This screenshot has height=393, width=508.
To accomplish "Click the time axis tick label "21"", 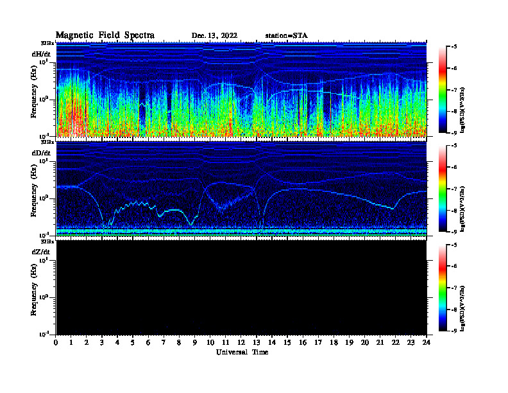I will [380, 343].
